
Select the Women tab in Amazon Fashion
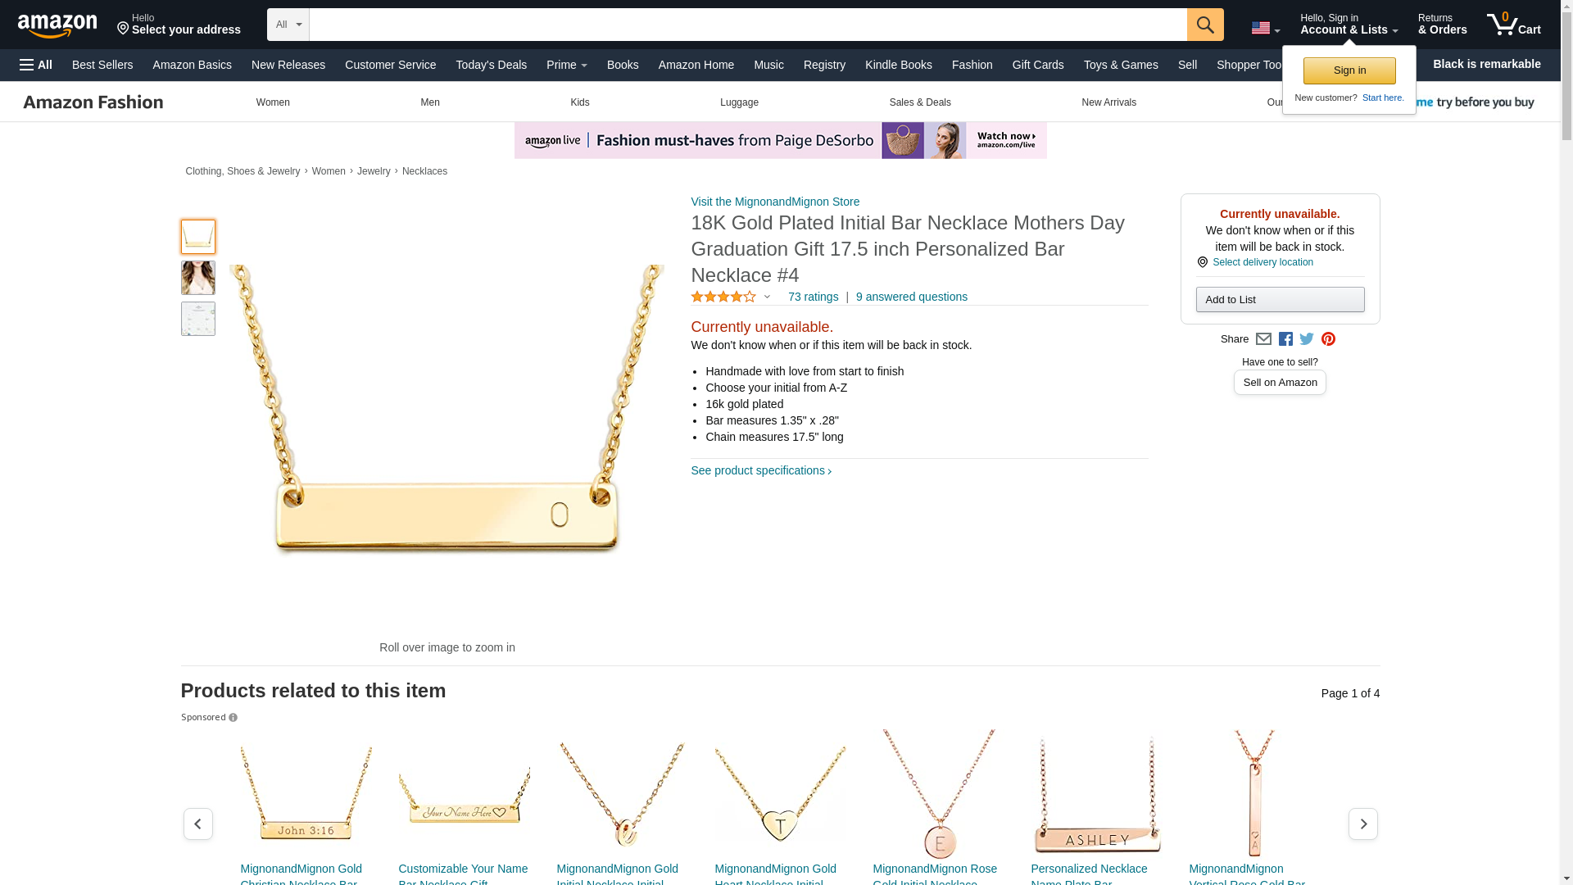[x=273, y=102]
